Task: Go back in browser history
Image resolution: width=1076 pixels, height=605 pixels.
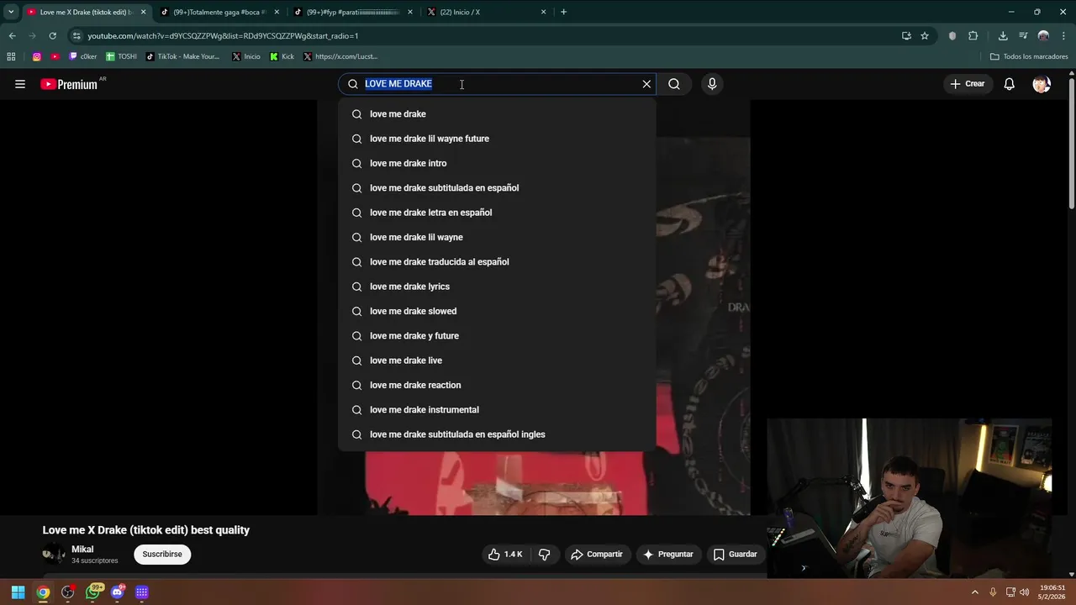Action: [x=12, y=36]
